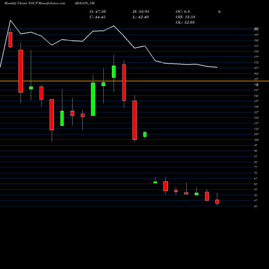Image resolution: width=269 pixels, height=269 pixels.
Task: Click the 137 price axis label
Action: click(x=257, y=101)
